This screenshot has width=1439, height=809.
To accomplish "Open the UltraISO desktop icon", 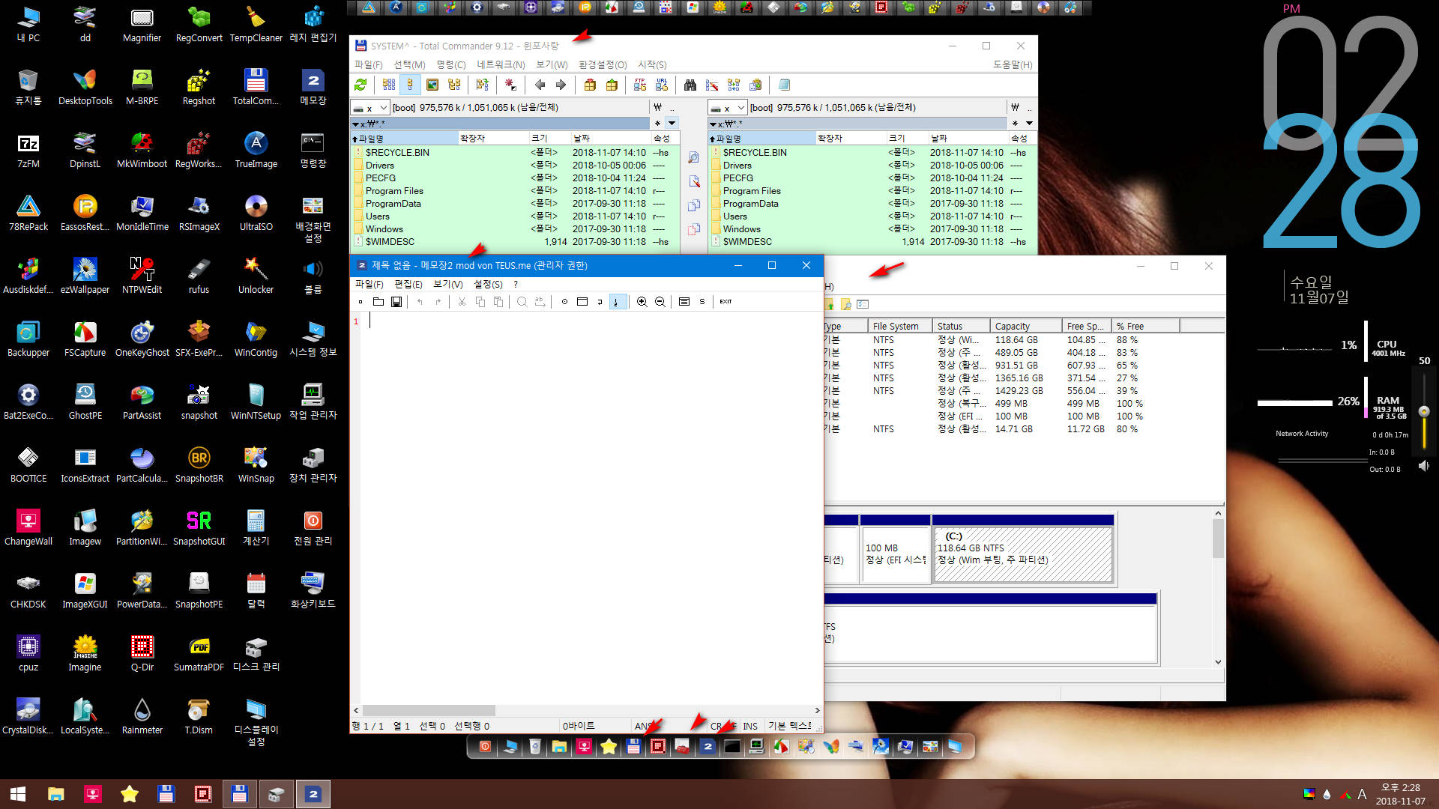I will click(x=256, y=211).
